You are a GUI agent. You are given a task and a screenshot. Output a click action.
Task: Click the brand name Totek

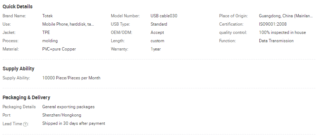tap(48, 16)
